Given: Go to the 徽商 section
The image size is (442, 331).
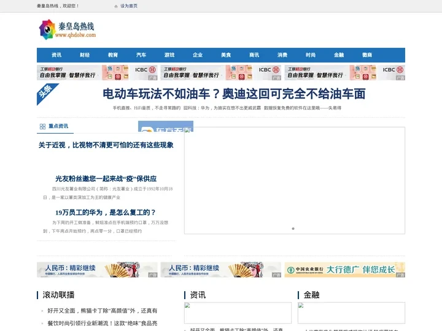Looking at the screenshot, I should point(367,55).
